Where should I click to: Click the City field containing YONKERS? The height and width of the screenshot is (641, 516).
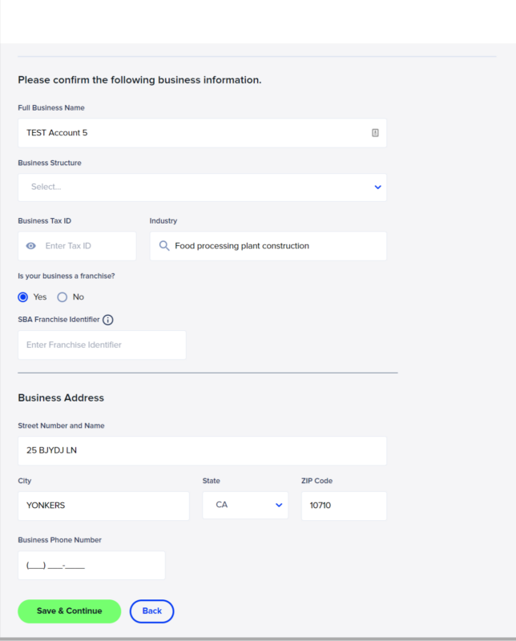103,506
